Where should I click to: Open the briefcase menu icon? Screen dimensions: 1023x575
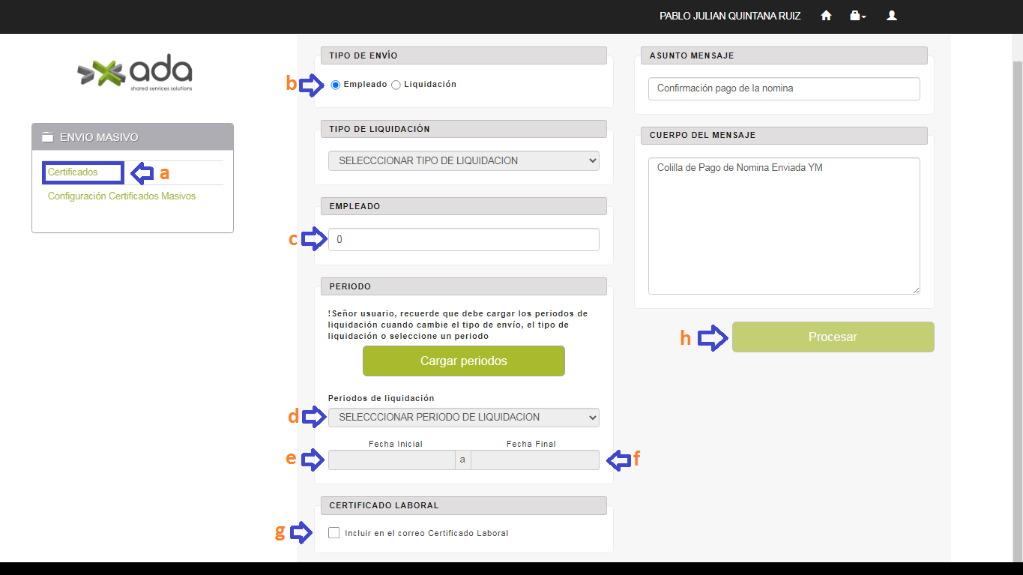click(857, 16)
